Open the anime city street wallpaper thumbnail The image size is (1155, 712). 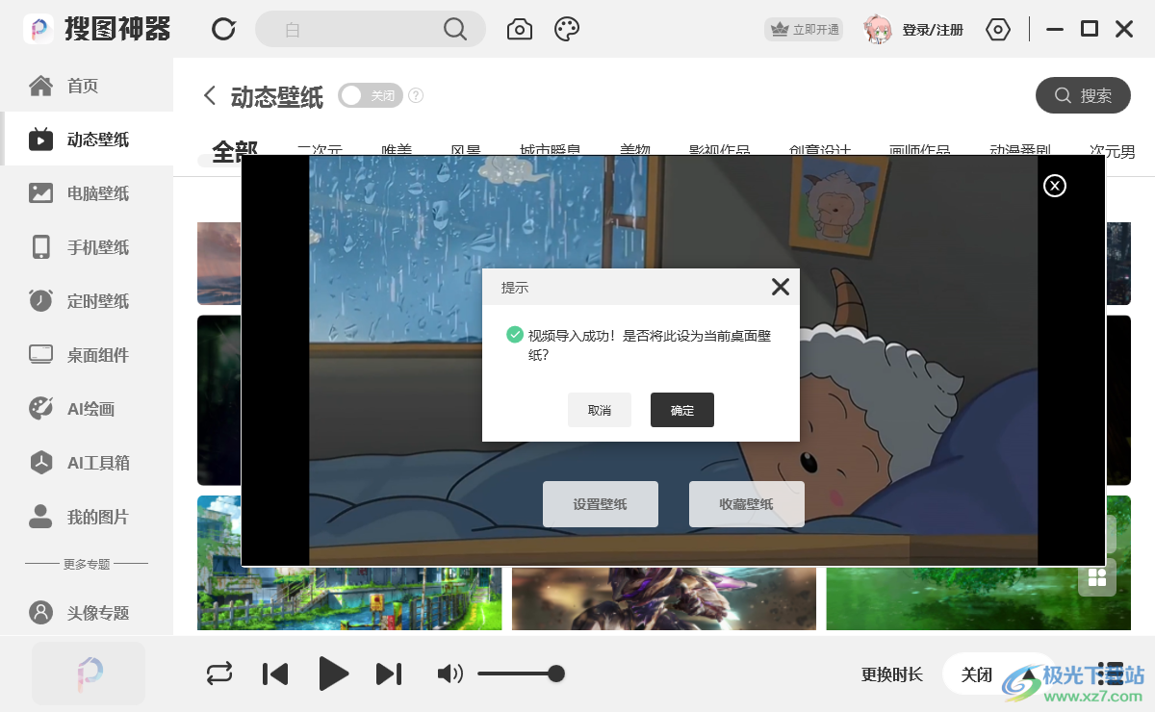tap(349, 598)
